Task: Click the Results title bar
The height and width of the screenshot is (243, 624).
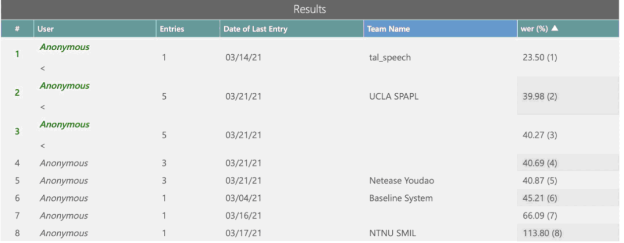Action: click(x=310, y=10)
